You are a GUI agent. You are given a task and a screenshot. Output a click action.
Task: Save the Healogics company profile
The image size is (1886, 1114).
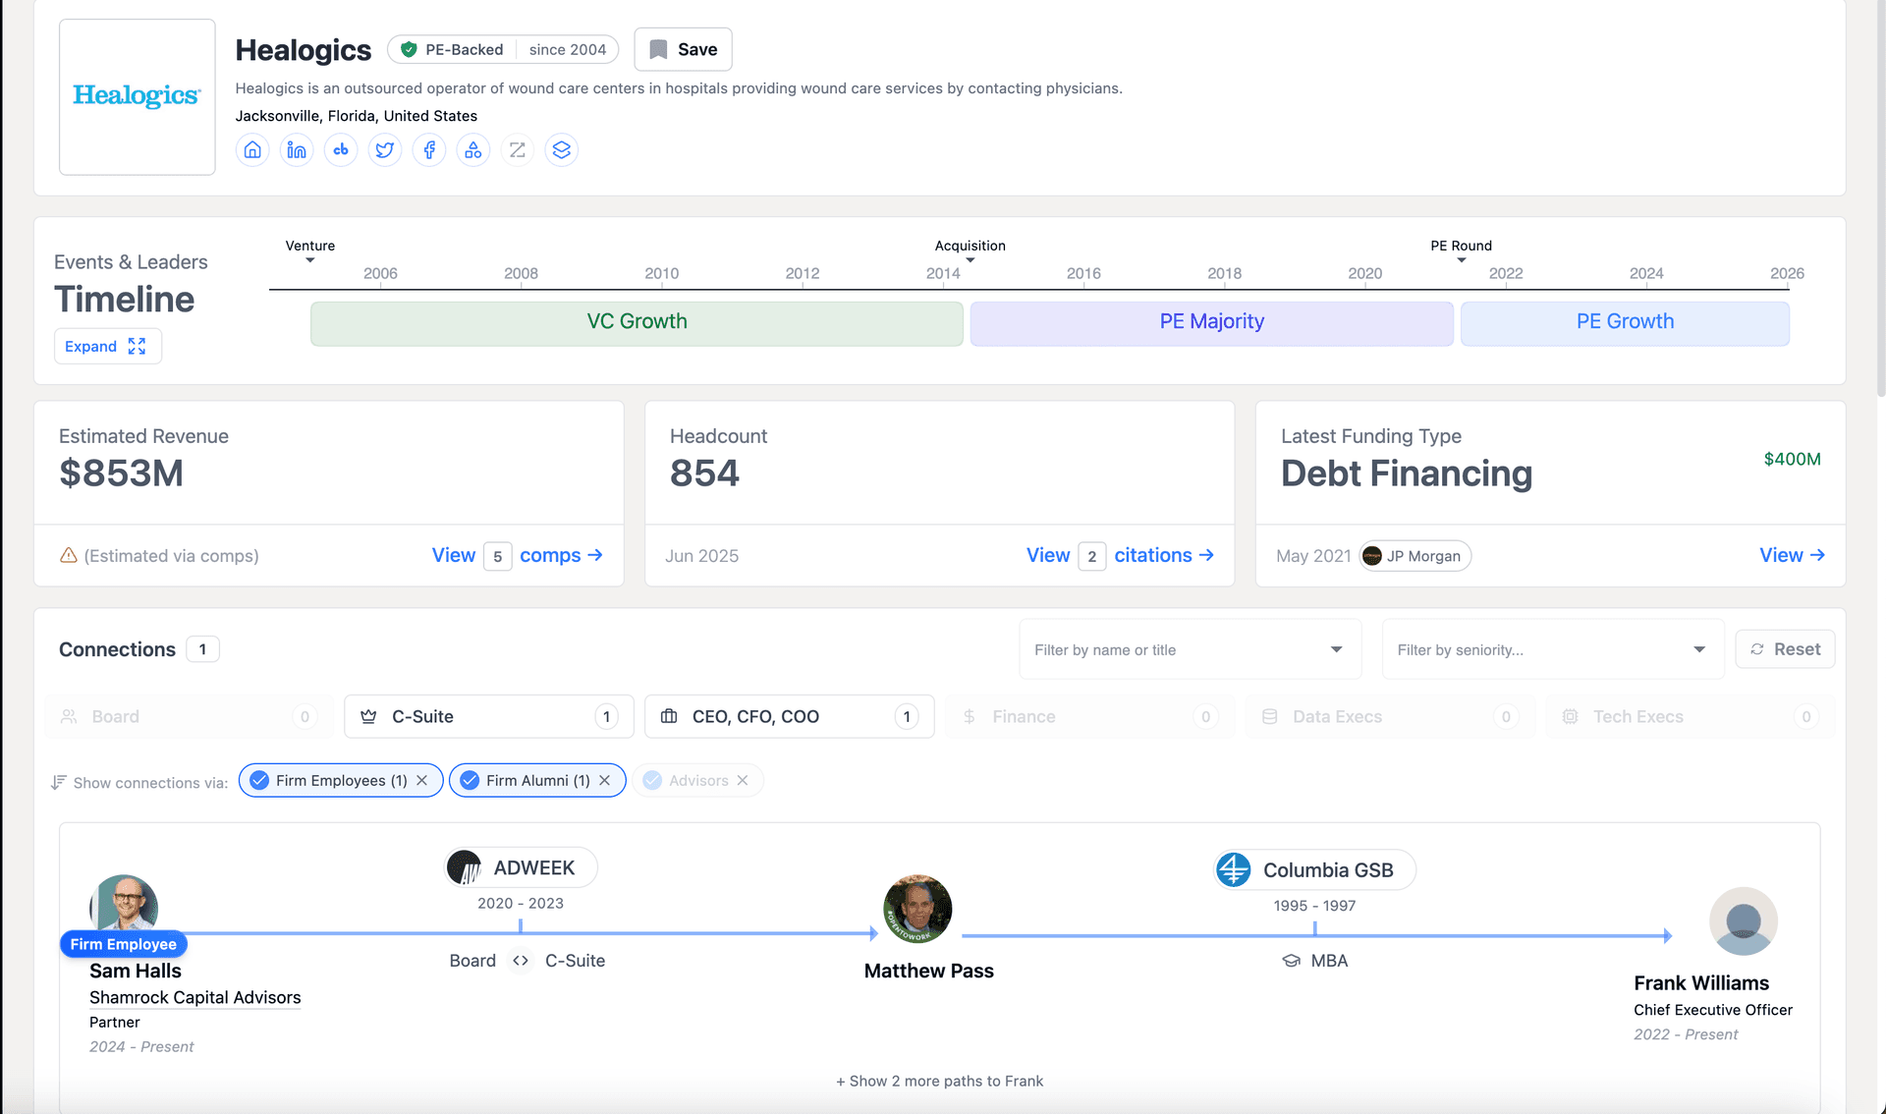(x=683, y=49)
